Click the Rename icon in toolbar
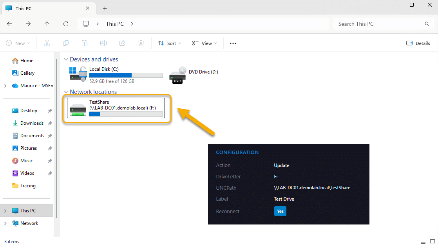The image size is (438, 246). pyautogui.click(x=103, y=43)
